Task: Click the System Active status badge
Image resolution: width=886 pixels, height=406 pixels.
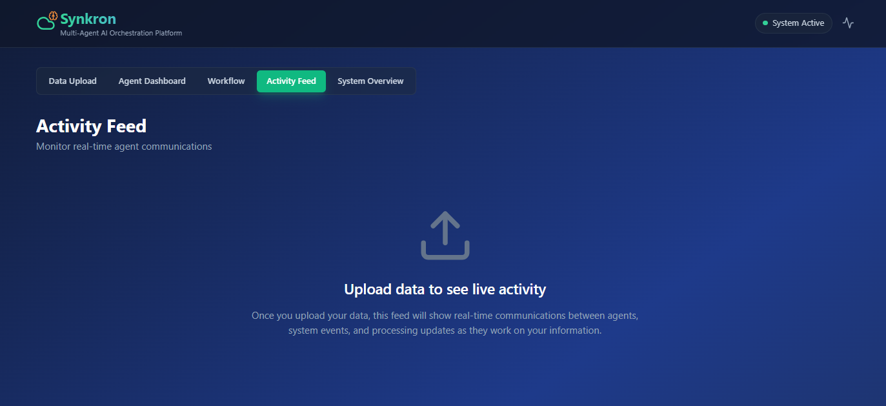Action: pos(794,23)
